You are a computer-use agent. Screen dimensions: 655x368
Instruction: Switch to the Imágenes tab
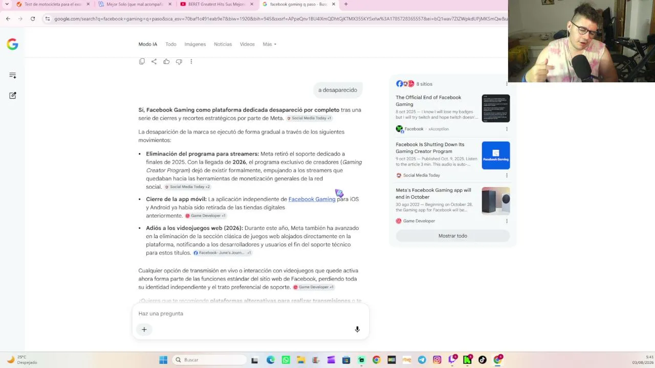(195, 44)
